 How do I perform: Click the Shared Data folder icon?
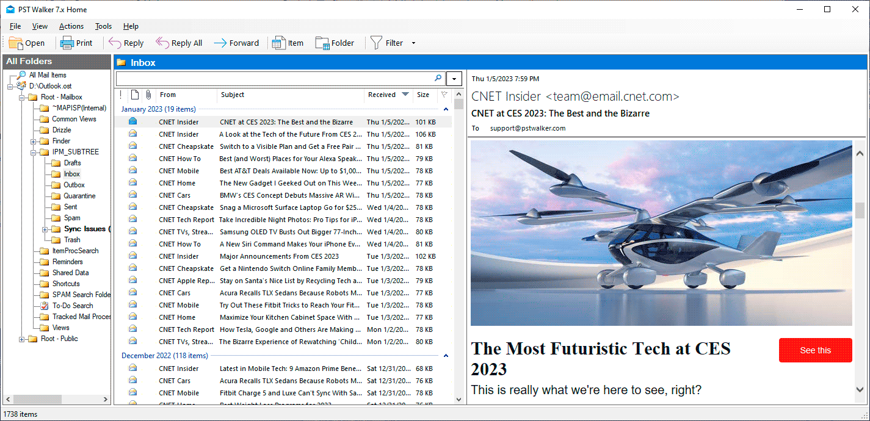click(x=45, y=273)
